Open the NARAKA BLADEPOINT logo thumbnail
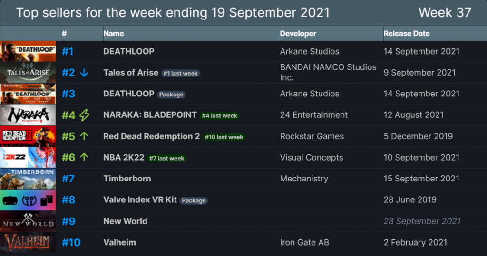 28,115
